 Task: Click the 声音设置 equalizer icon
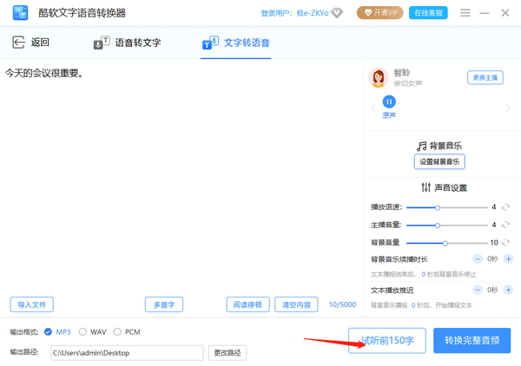pyautogui.click(x=426, y=187)
